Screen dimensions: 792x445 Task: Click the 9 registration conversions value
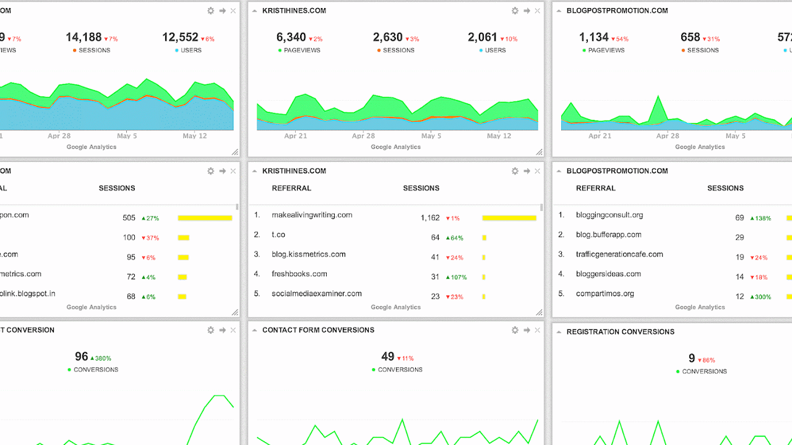692,358
